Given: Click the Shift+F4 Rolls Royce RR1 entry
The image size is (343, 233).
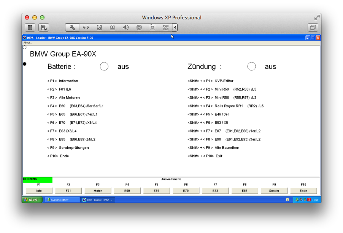Looking at the screenshot, I should pyautogui.click(x=225, y=106).
